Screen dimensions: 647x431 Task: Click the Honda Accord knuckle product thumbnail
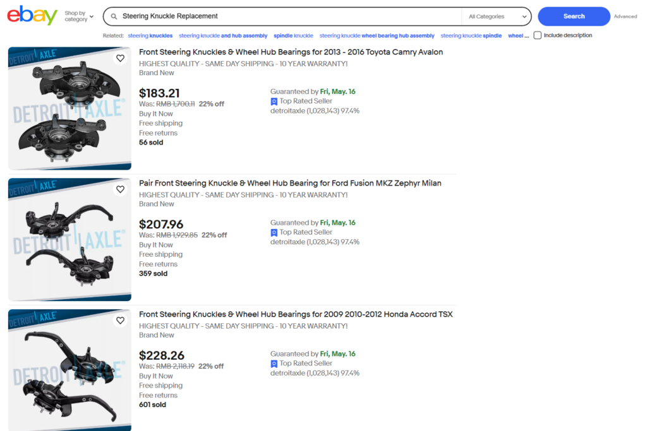(70, 370)
